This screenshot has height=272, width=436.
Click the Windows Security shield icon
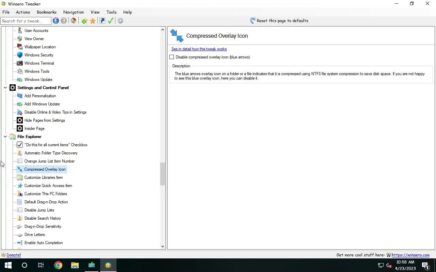tap(20, 55)
